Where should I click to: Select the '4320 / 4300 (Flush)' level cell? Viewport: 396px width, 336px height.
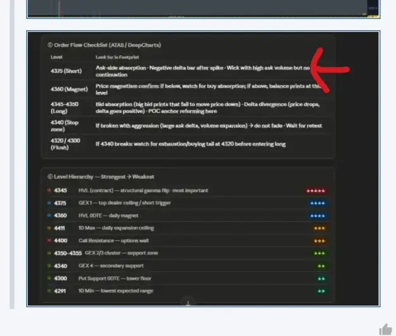point(65,144)
